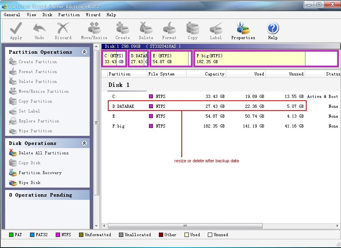Collapse the Partition Operations panel

tap(84, 52)
